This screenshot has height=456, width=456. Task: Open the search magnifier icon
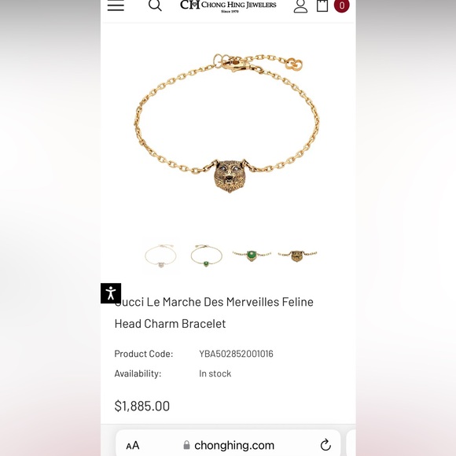pos(155,5)
